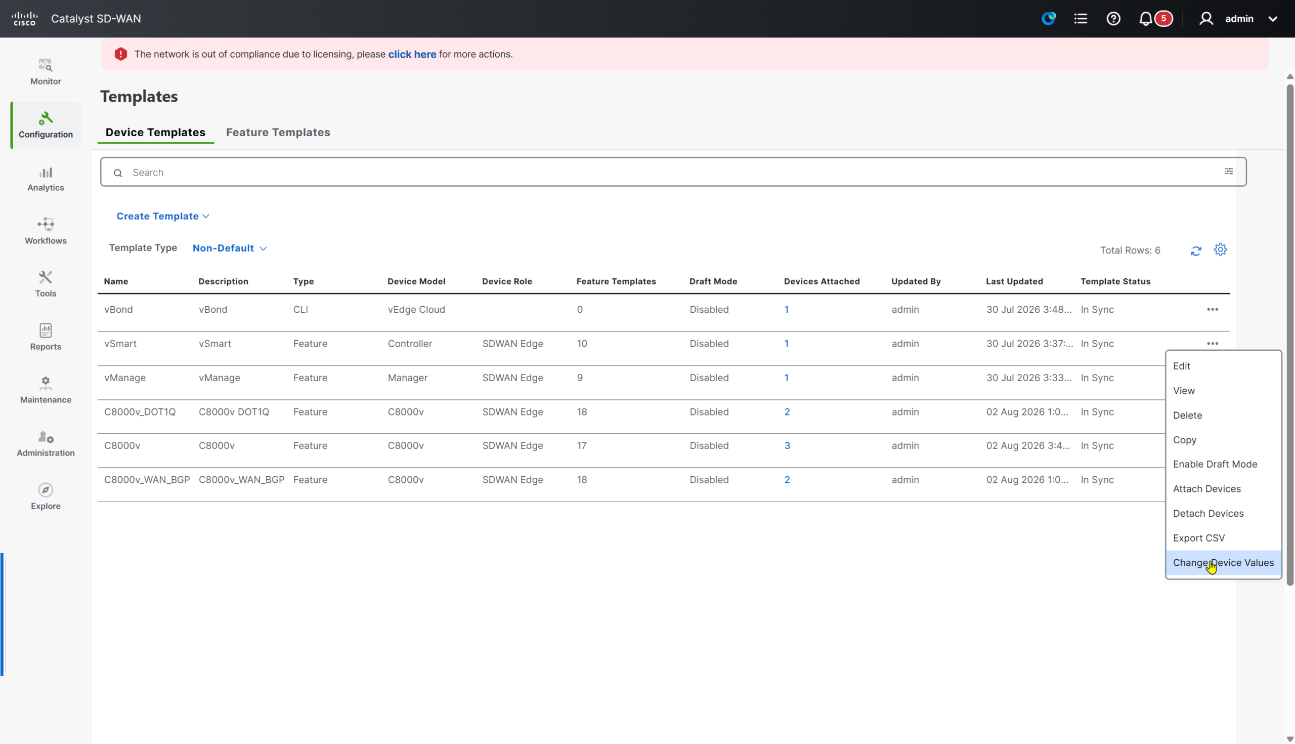1295x744 pixels.
Task: Choose Edit from the context menu
Action: (1223, 366)
